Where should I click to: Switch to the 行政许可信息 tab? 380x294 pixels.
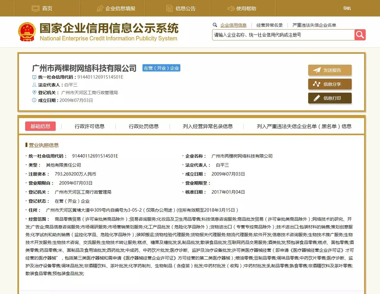(x=90, y=126)
